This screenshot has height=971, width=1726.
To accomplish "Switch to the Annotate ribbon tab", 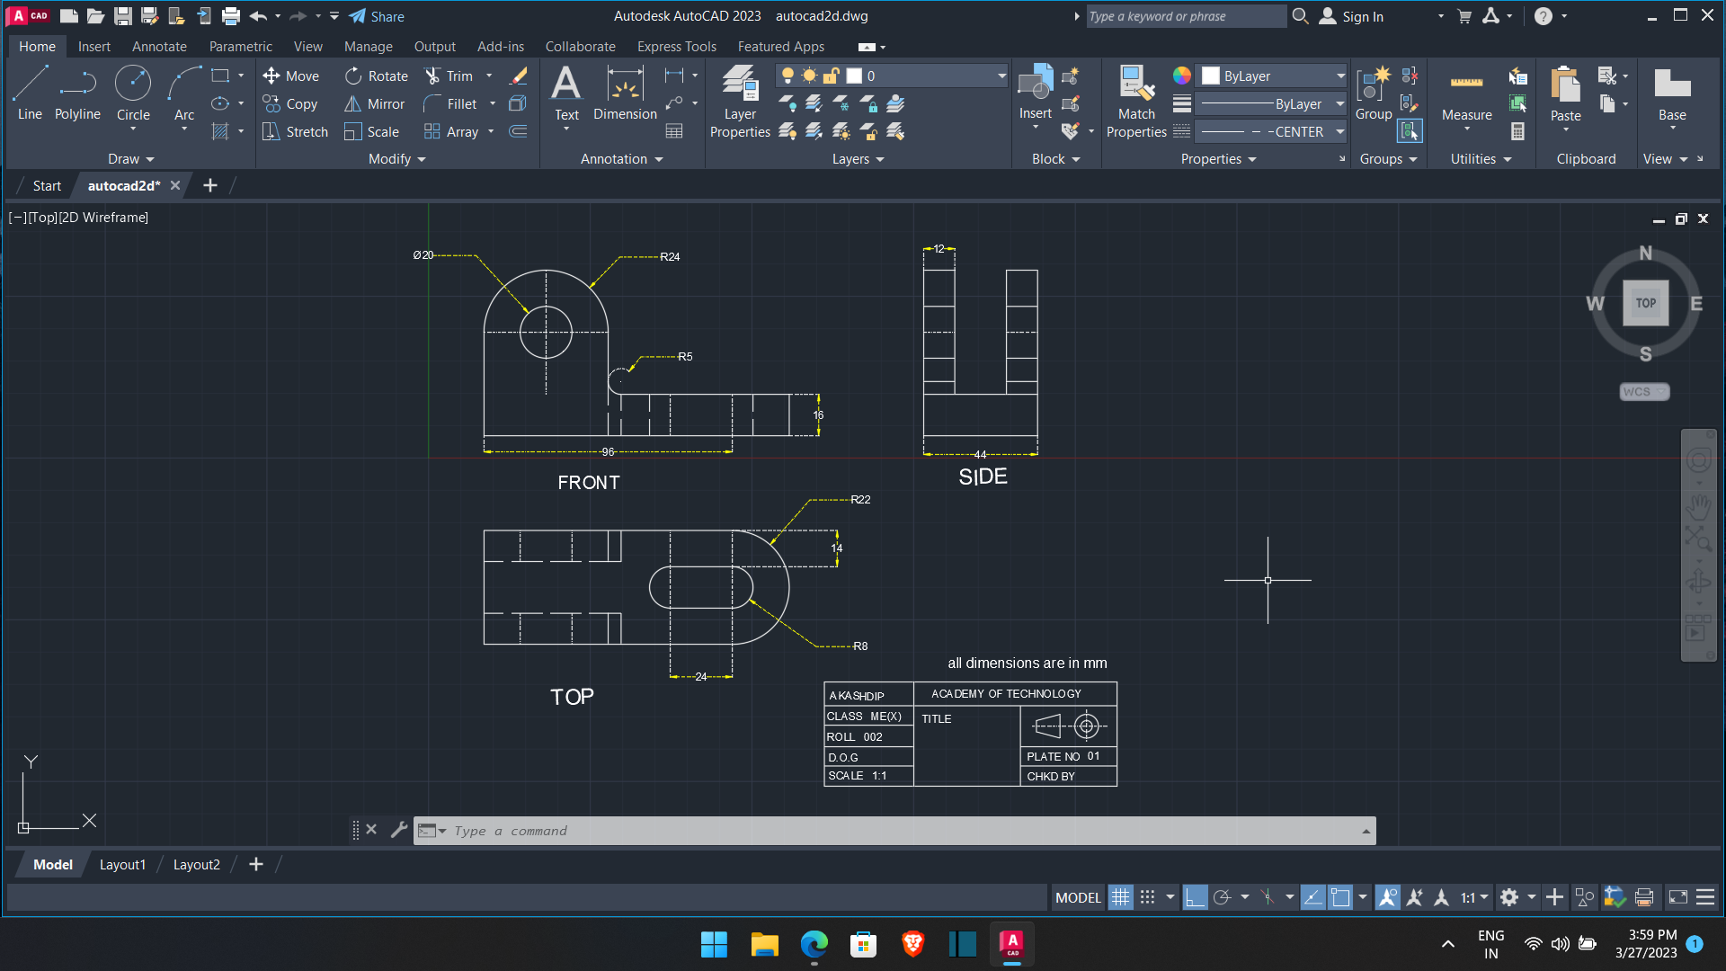I will point(159,46).
